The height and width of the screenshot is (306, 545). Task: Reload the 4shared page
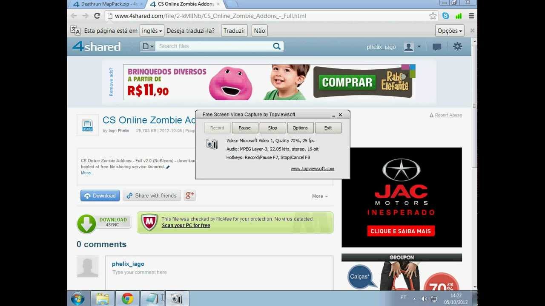97,16
